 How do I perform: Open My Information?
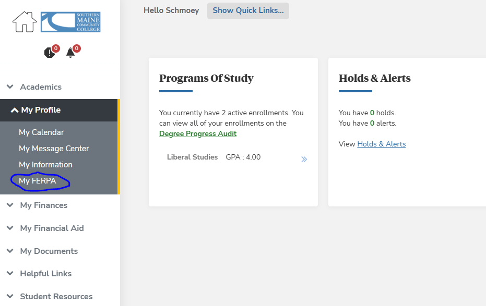tap(45, 165)
